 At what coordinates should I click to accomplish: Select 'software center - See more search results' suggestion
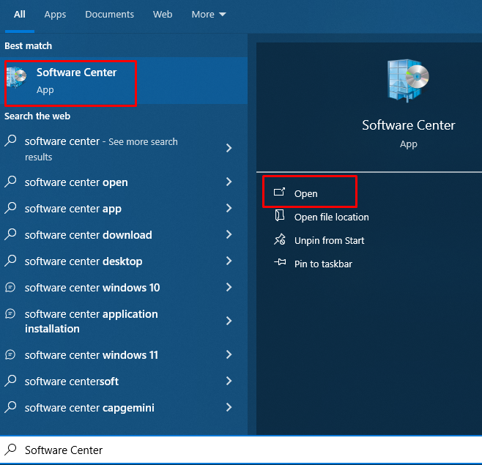(x=124, y=149)
